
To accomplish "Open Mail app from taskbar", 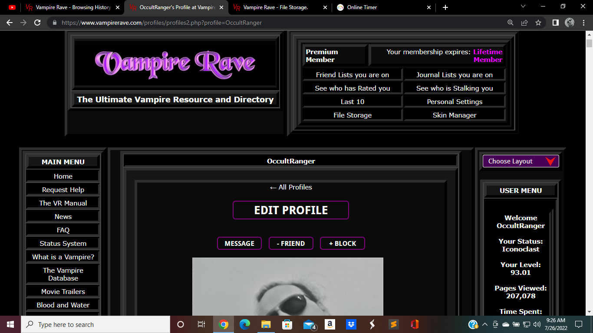I will [x=309, y=324].
